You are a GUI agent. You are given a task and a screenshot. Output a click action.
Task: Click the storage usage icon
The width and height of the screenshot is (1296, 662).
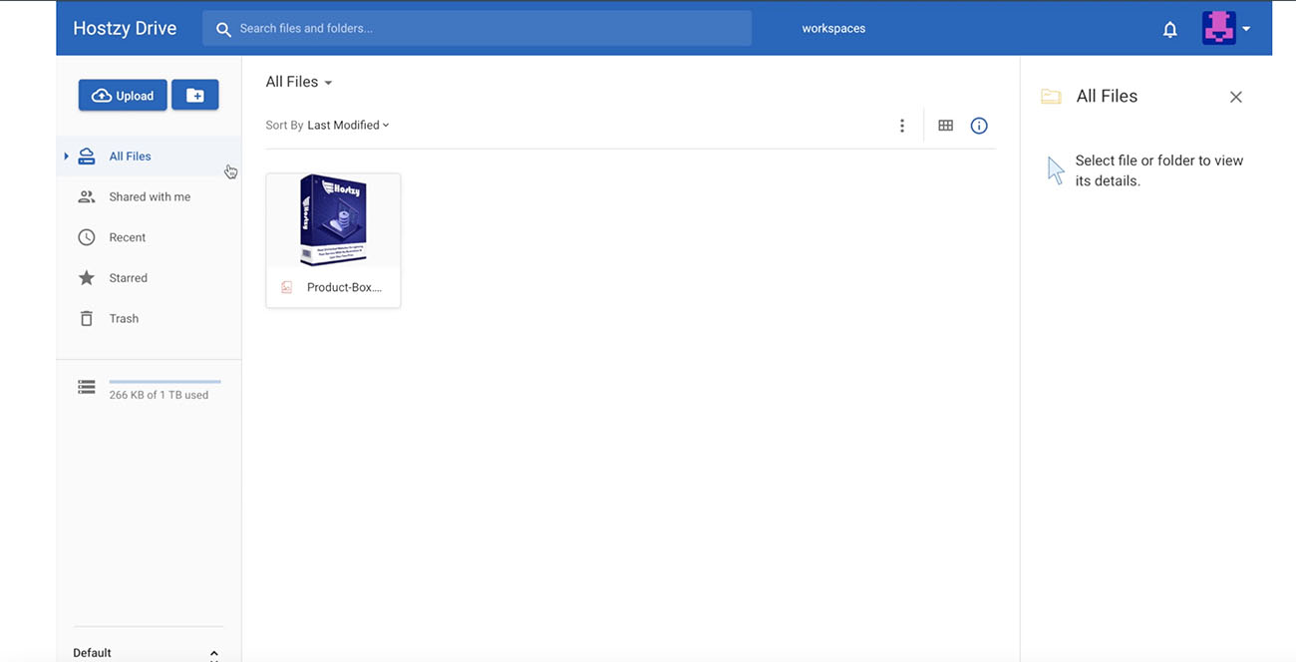coord(87,387)
